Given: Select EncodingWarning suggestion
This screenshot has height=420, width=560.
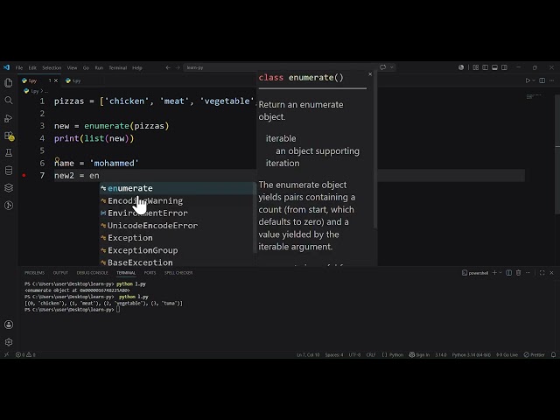Looking at the screenshot, I should (177, 200).
